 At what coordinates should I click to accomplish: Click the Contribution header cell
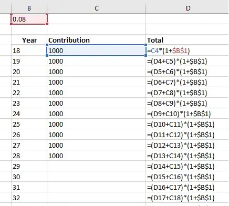[x=97, y=40]
